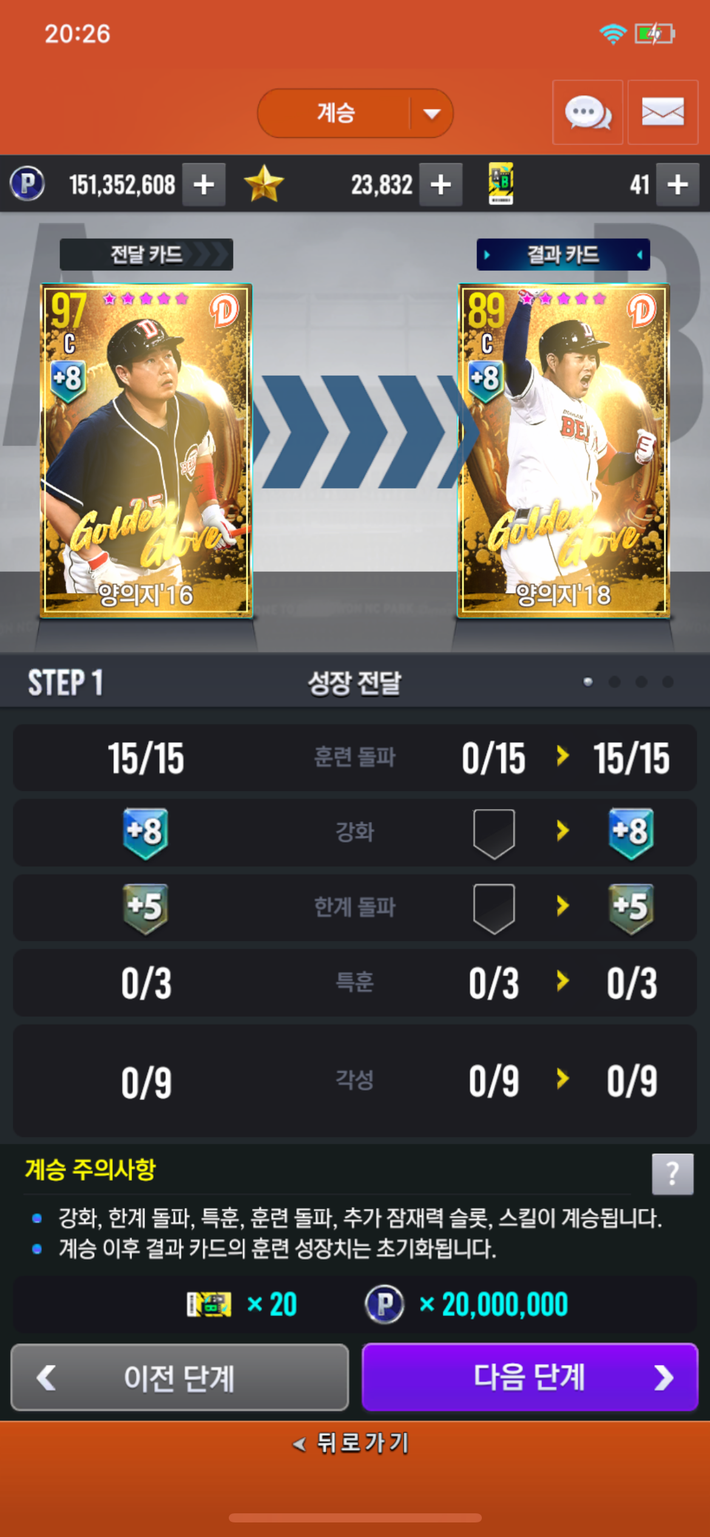Click the 다음 단계 next step button

click(530, 1377)
